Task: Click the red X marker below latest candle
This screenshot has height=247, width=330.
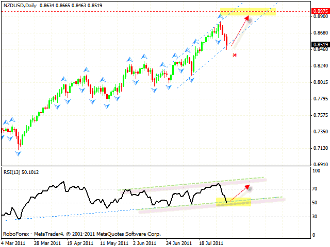Action: tap(235, 55)
